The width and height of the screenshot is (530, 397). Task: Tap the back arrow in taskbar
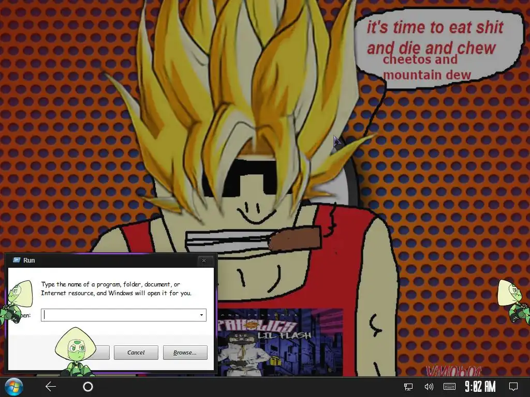pos(51,387)
